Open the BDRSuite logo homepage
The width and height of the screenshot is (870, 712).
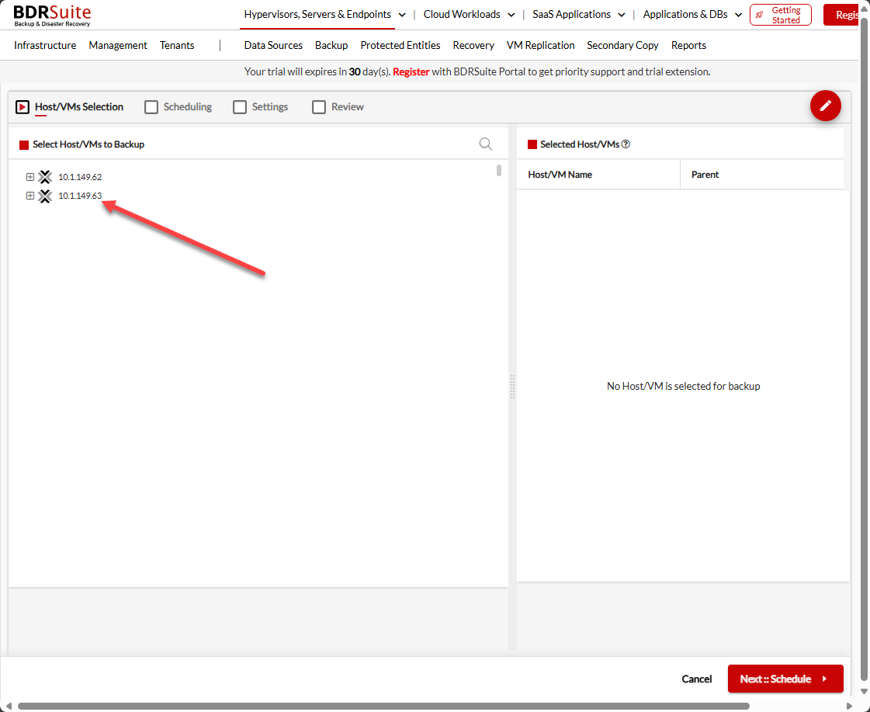pos(50,14)
